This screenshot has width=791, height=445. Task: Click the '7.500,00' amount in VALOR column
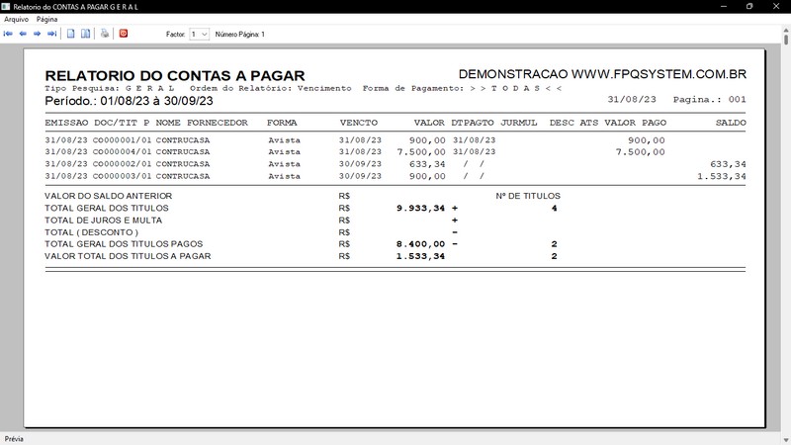tap(421, 152)
